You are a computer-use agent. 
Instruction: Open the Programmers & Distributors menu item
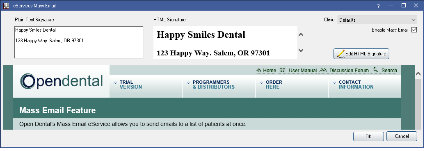[214, 85]
